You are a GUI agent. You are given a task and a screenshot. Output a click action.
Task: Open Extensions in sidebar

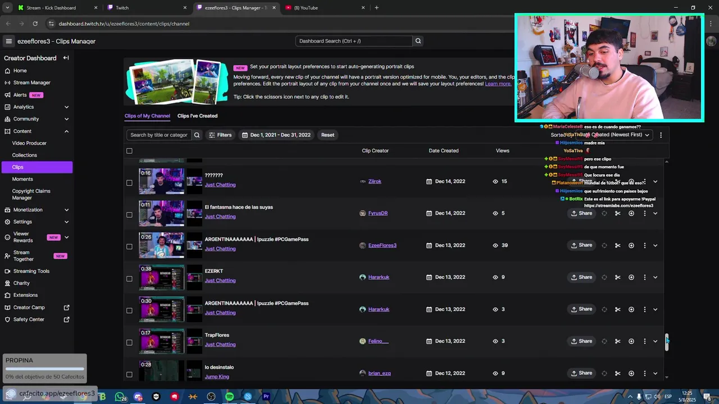(25, 295)
